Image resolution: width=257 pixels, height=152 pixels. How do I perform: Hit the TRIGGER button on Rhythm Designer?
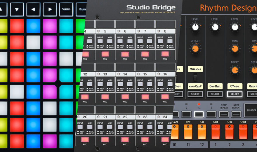(251, 110)
